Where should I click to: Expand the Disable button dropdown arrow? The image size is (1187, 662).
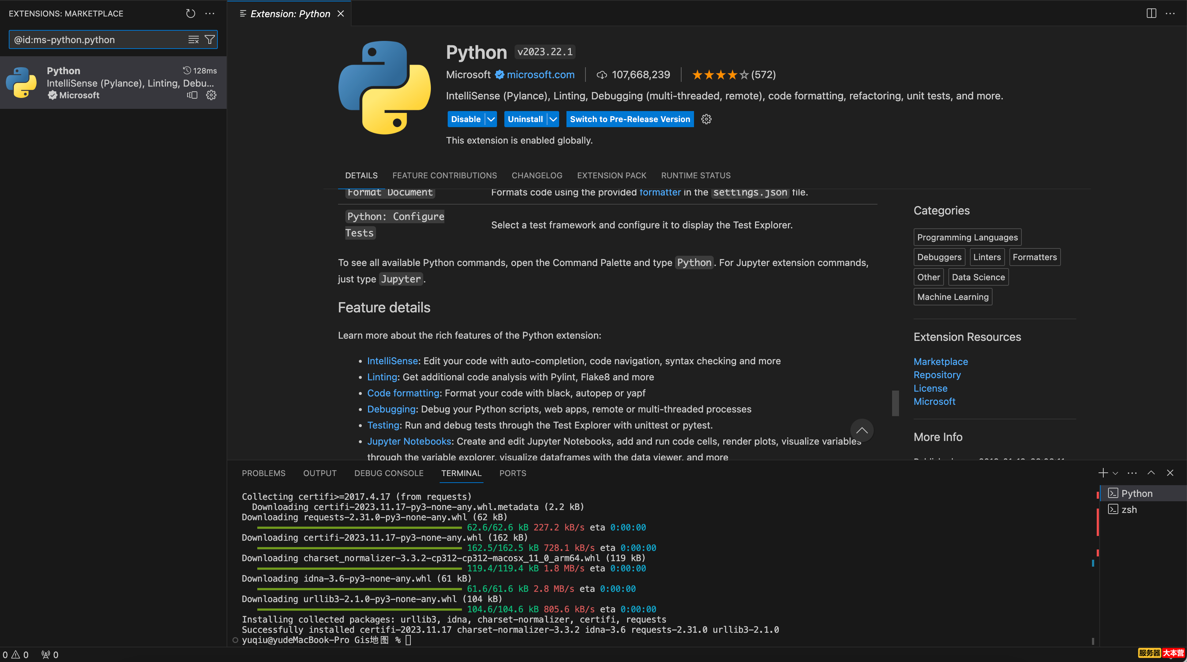[490, 119]
